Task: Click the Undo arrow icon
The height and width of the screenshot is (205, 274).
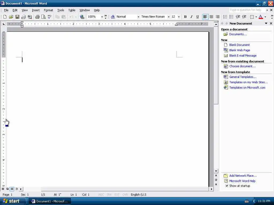Action: 71,17
